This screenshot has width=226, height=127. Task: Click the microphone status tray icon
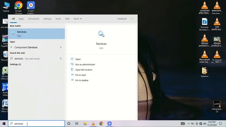tap(197, 123)
